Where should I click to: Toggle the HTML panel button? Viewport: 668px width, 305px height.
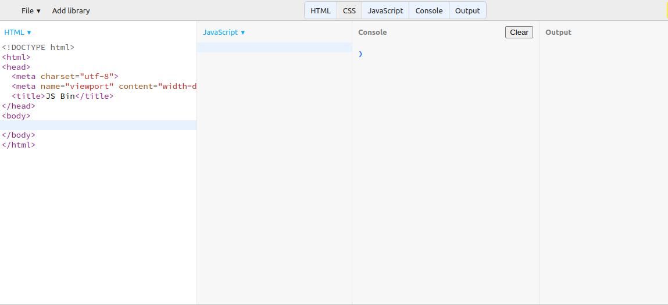pyautogui.click(x=320, y=10)
